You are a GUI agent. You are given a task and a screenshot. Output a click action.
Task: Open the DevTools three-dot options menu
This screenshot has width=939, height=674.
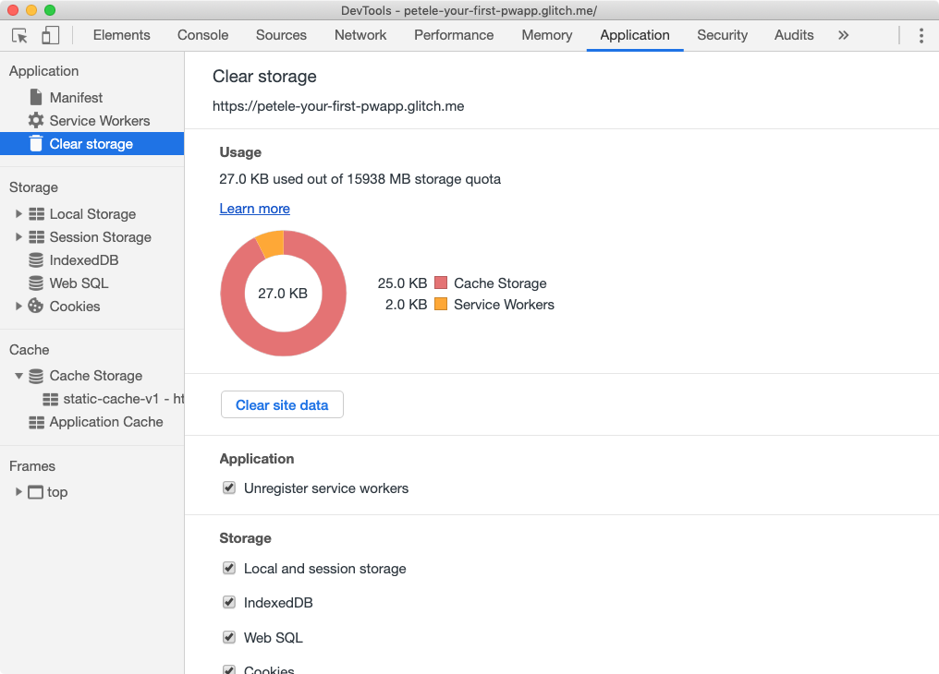[x=921, y=35]
